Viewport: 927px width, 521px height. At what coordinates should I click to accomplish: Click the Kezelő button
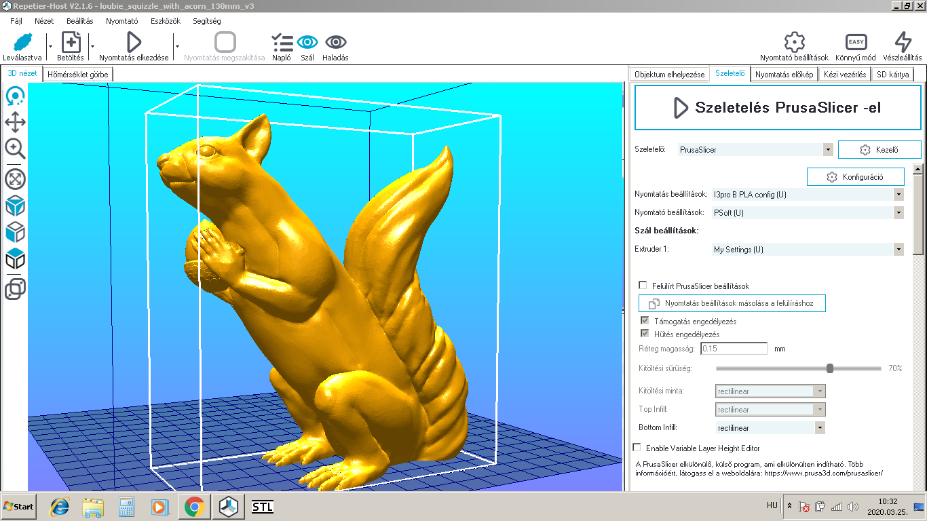click(879, 149)
